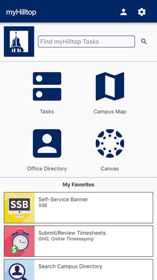Click the myHilltop header title
Image resolution: width=157 pixels, height=280 pixels.
coord(21,12)
